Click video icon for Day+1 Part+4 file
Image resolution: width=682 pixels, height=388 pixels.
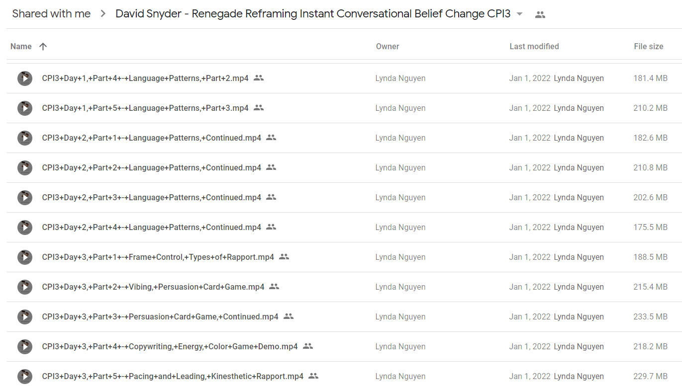click(x=25, y=78)
